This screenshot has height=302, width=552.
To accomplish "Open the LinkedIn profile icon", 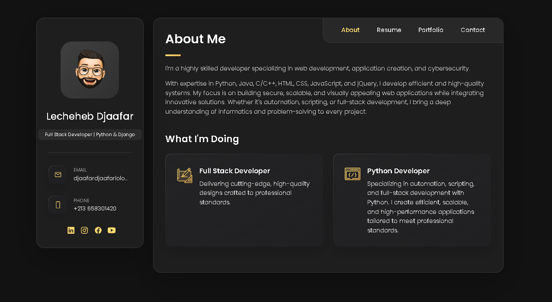I will 71,230.
